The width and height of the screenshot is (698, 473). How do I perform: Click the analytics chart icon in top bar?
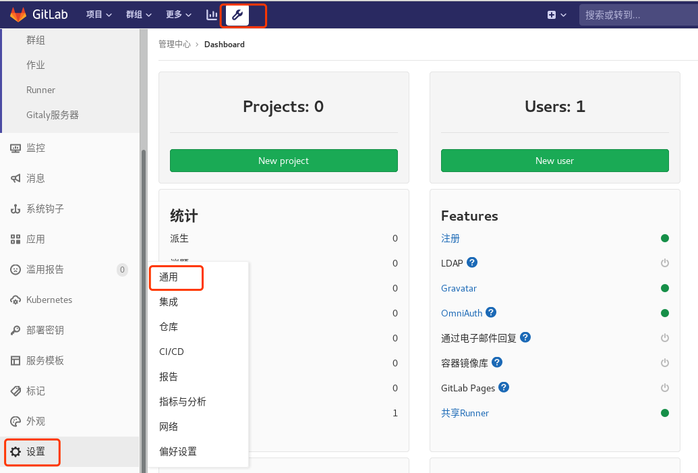(211, 14)
